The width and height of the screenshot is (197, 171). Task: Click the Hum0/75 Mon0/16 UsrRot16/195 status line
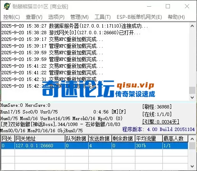(61, 118)
